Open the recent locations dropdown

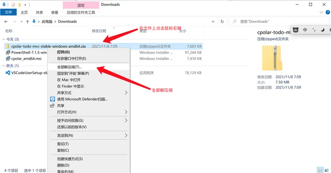21,22
